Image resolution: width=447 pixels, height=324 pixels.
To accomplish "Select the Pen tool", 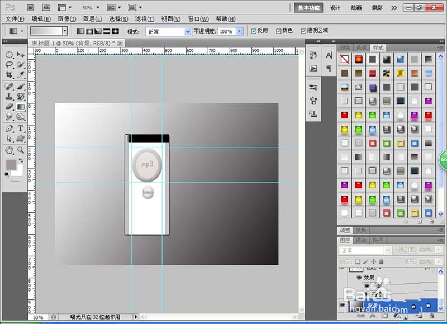I will (x=9, y=128).
